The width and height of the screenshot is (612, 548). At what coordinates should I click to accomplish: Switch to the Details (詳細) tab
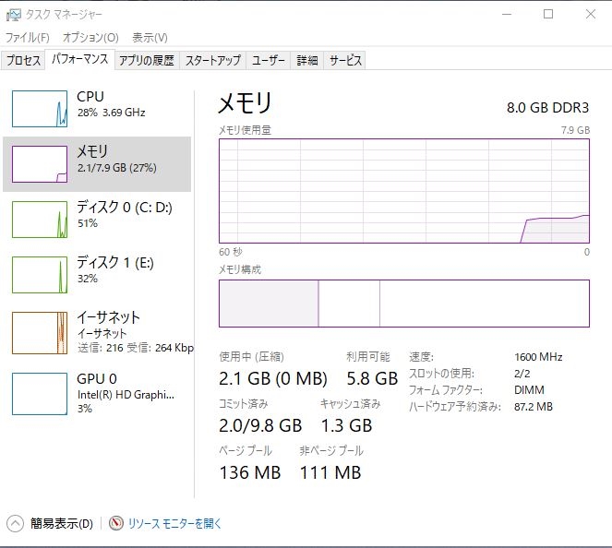pyautogui.click(x=307, y=61)
